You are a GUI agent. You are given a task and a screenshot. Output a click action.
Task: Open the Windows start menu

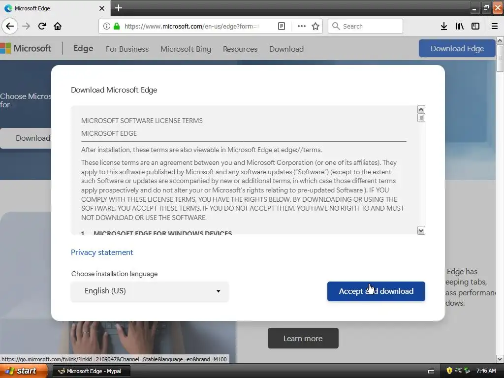pos(23,371)
